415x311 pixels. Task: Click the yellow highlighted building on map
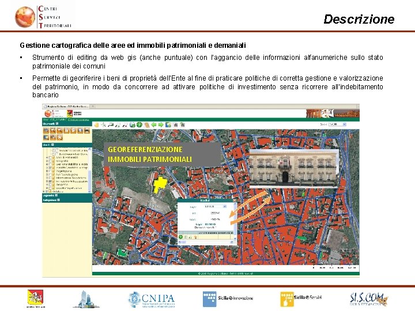[160, 184]
